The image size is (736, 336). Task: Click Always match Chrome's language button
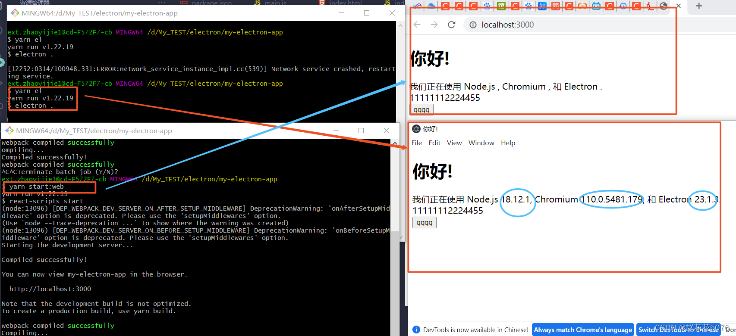click(583, 330)
